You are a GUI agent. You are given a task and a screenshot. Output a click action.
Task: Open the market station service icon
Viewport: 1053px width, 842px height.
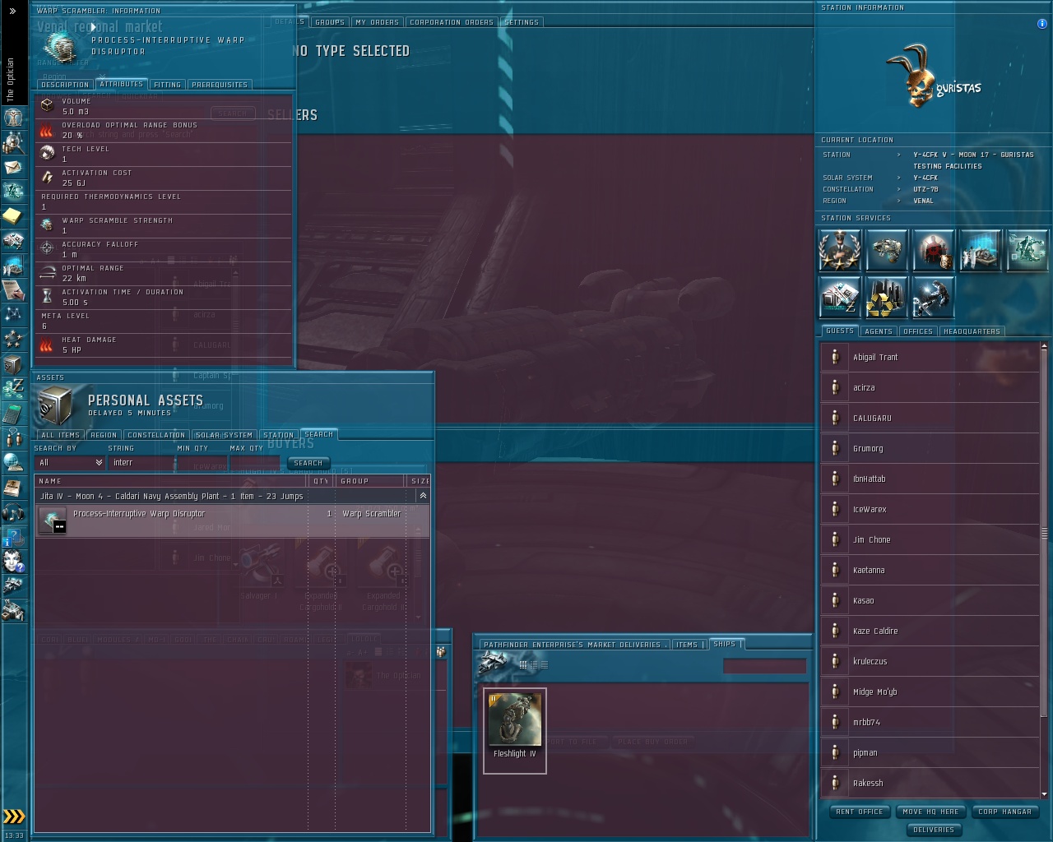pyautogui.click(x=839, y=297)
